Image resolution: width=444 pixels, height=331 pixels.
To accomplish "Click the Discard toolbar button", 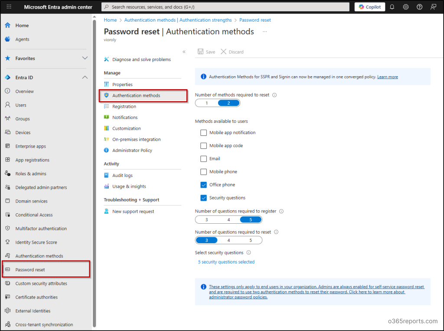I will click(232, 52).
